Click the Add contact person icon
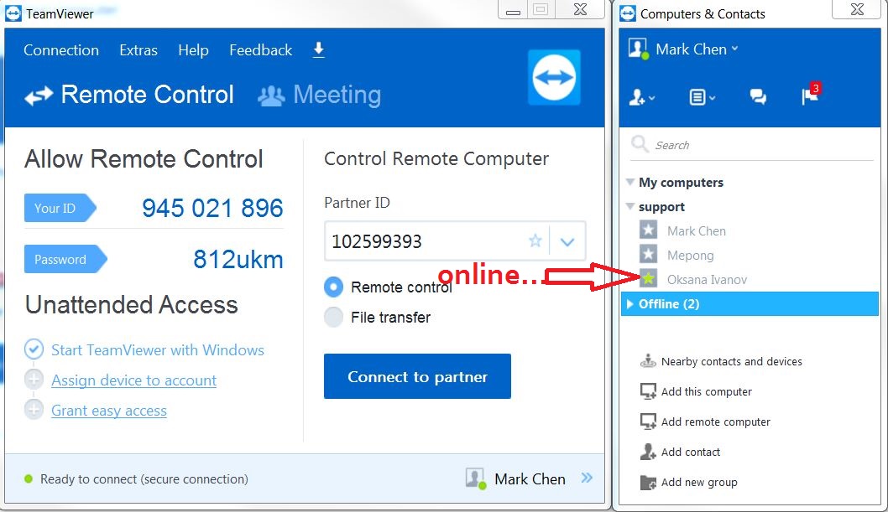Screen dimensions: 888x512 (648, 452)
